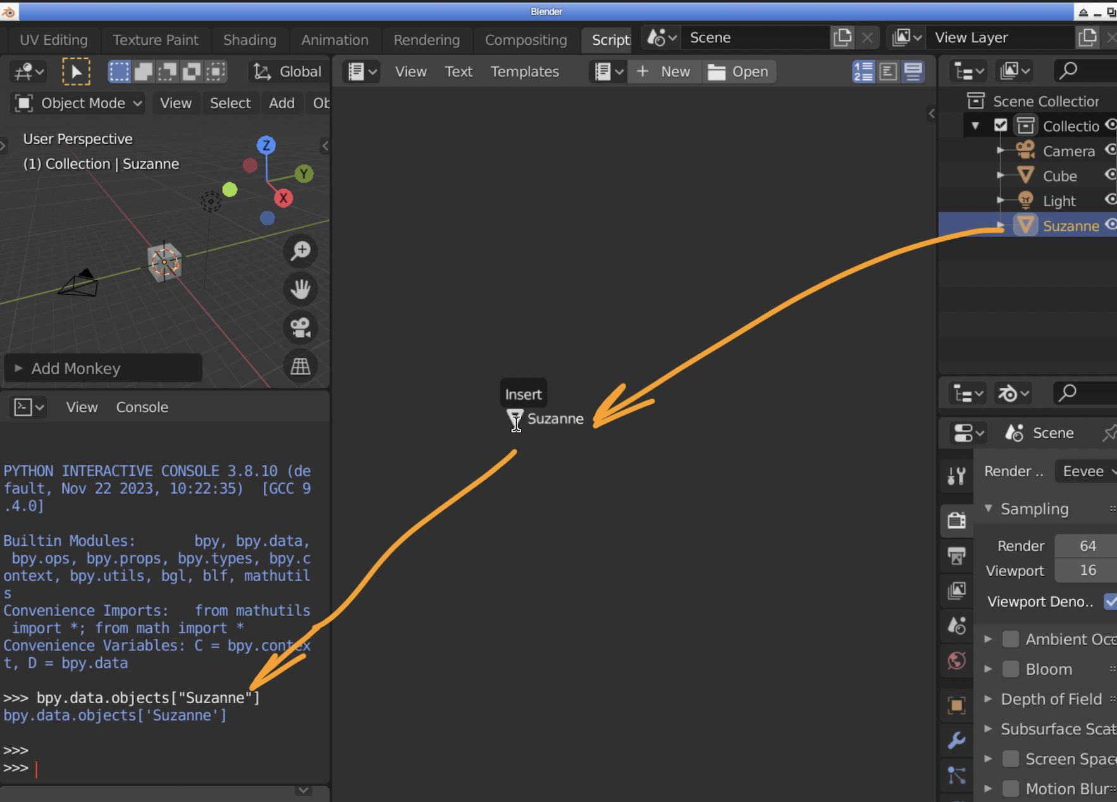This screenshot has height=802, width=1117.
Task: Click the Pan view hand icon
Action: tap(300, 289)
